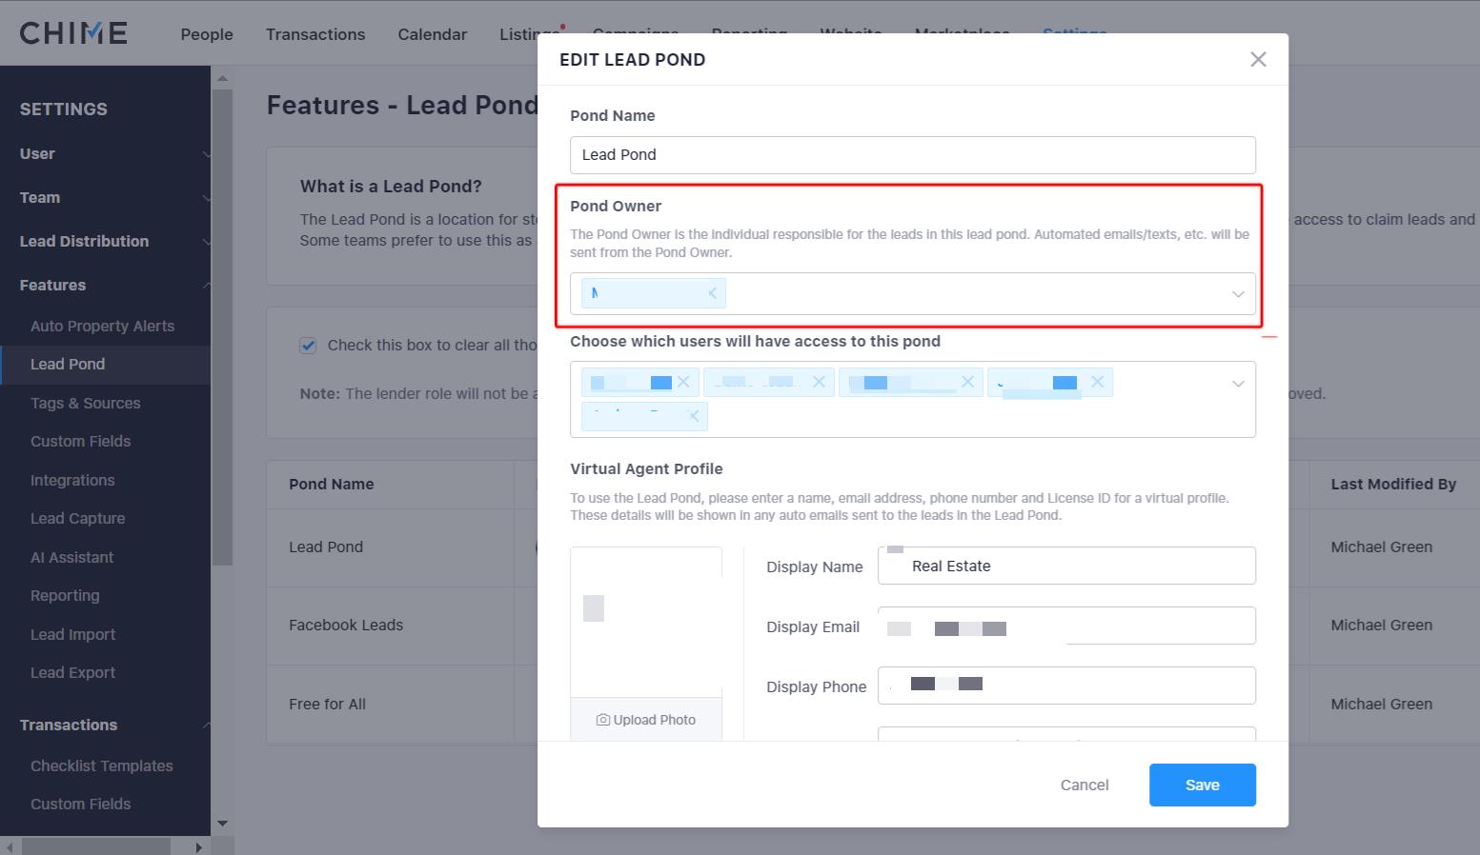Click the CHIME logo
Screen dimensions: 1480x855
pyautogui.click(x=73, y=33)
